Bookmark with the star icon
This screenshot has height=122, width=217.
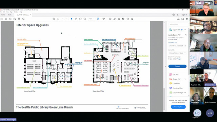click(x=6, y=19)
